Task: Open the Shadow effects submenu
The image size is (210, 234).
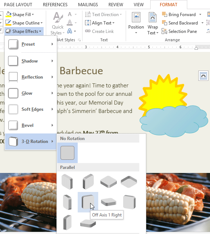Action: 31,61
